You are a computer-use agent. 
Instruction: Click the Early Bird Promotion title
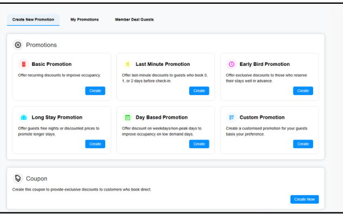pos(265,64)
